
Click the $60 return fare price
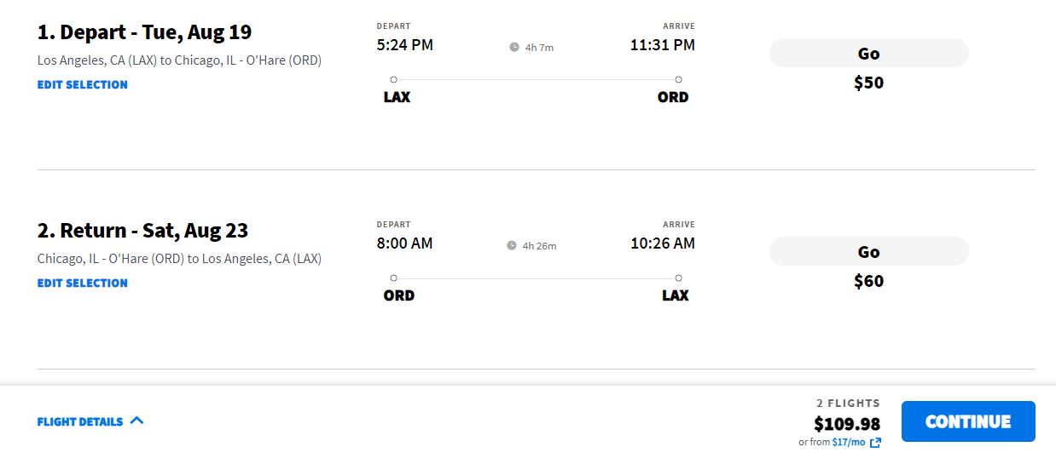[x=869, y=282]
